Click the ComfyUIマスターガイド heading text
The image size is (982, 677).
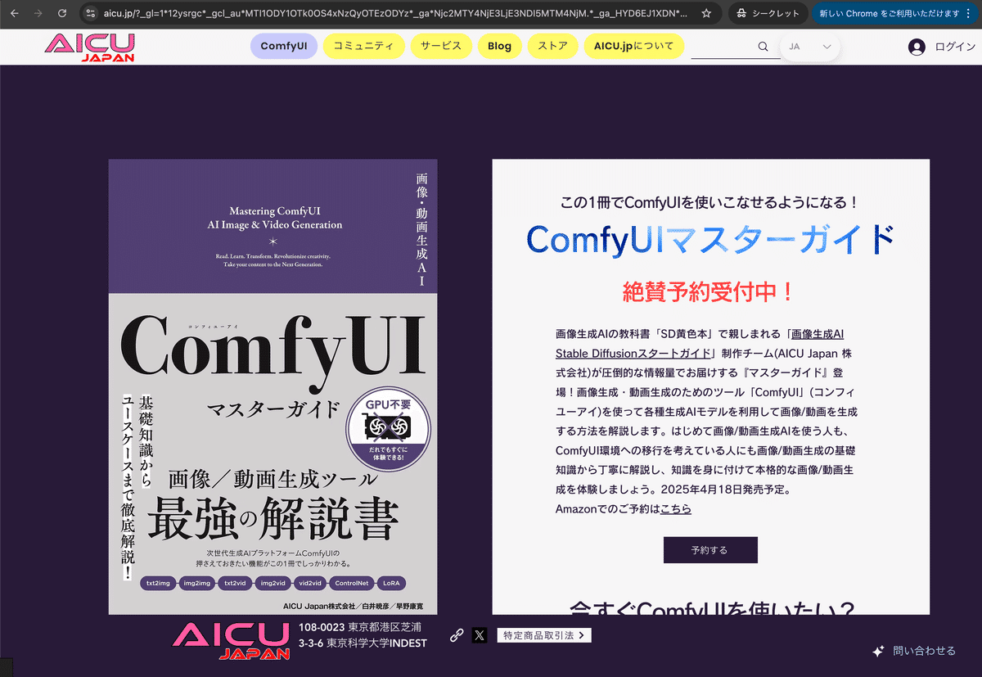pos(710,239)
